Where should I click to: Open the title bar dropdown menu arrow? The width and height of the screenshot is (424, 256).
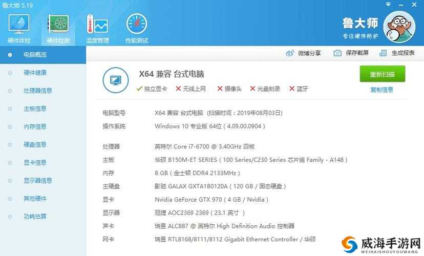(388, 5)
